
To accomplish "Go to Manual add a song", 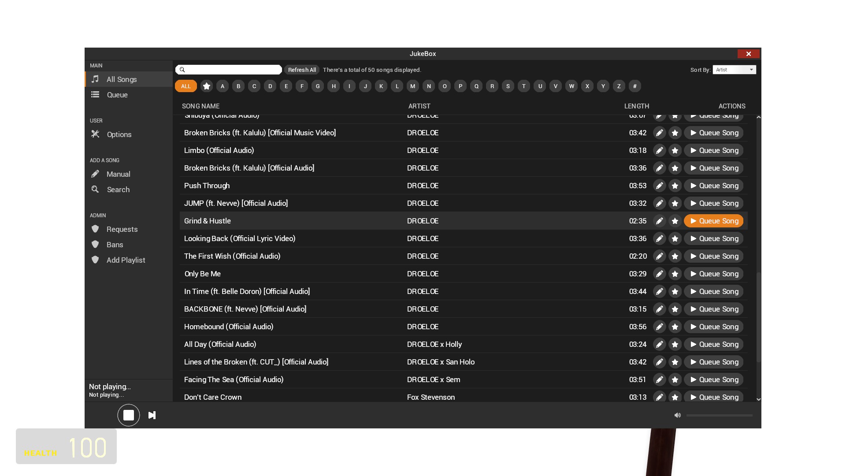I will pyautogui.click(x=129, y=174).
